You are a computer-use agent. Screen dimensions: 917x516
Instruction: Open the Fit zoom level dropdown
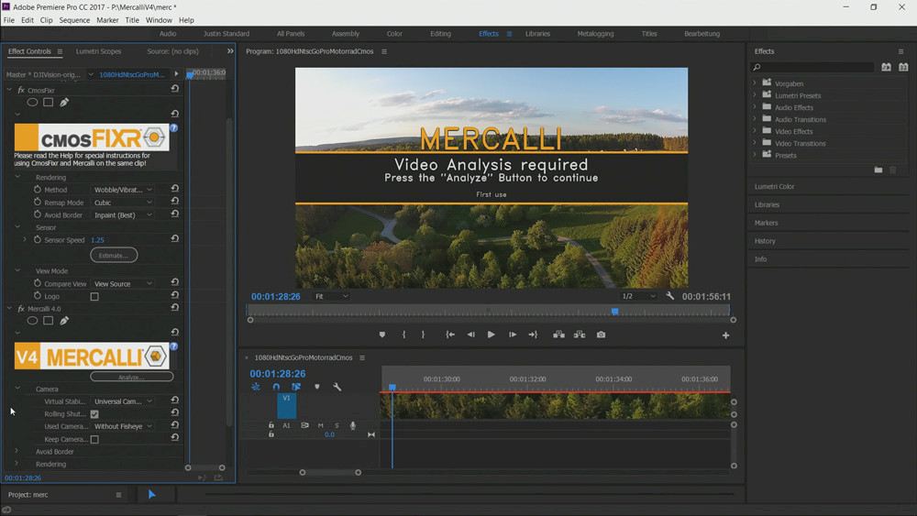[x=331, y=296]
